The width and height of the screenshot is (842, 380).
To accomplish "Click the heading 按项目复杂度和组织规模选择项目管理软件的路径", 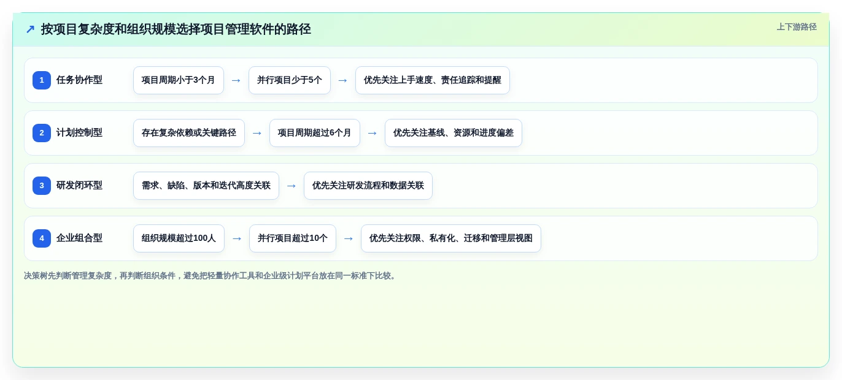I will pyautogui.click(x=176, y=29).
